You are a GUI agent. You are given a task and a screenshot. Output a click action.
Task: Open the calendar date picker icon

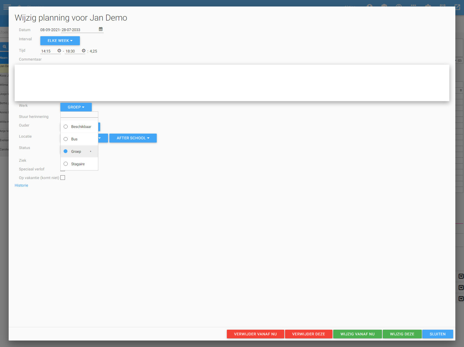point(101,29)
